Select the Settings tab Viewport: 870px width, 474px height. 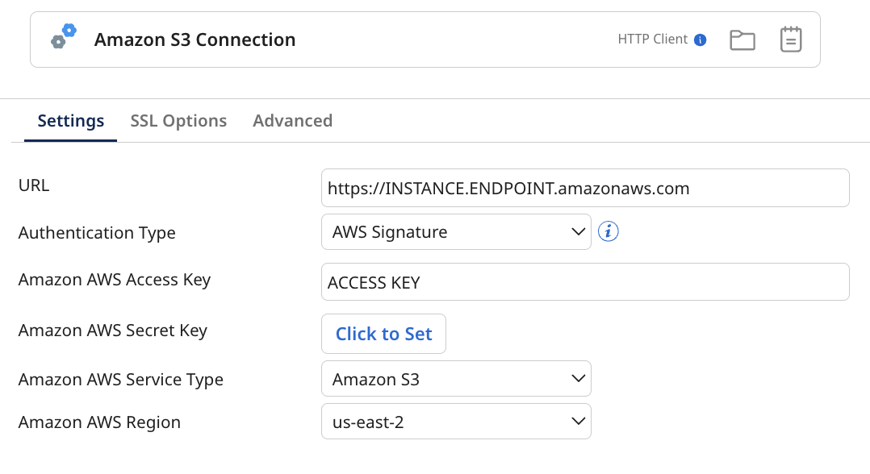70,120
